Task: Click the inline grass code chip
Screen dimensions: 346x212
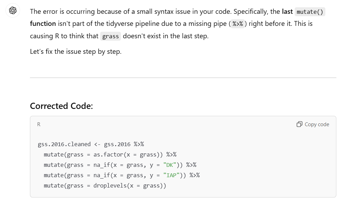Action: [111, 36]
